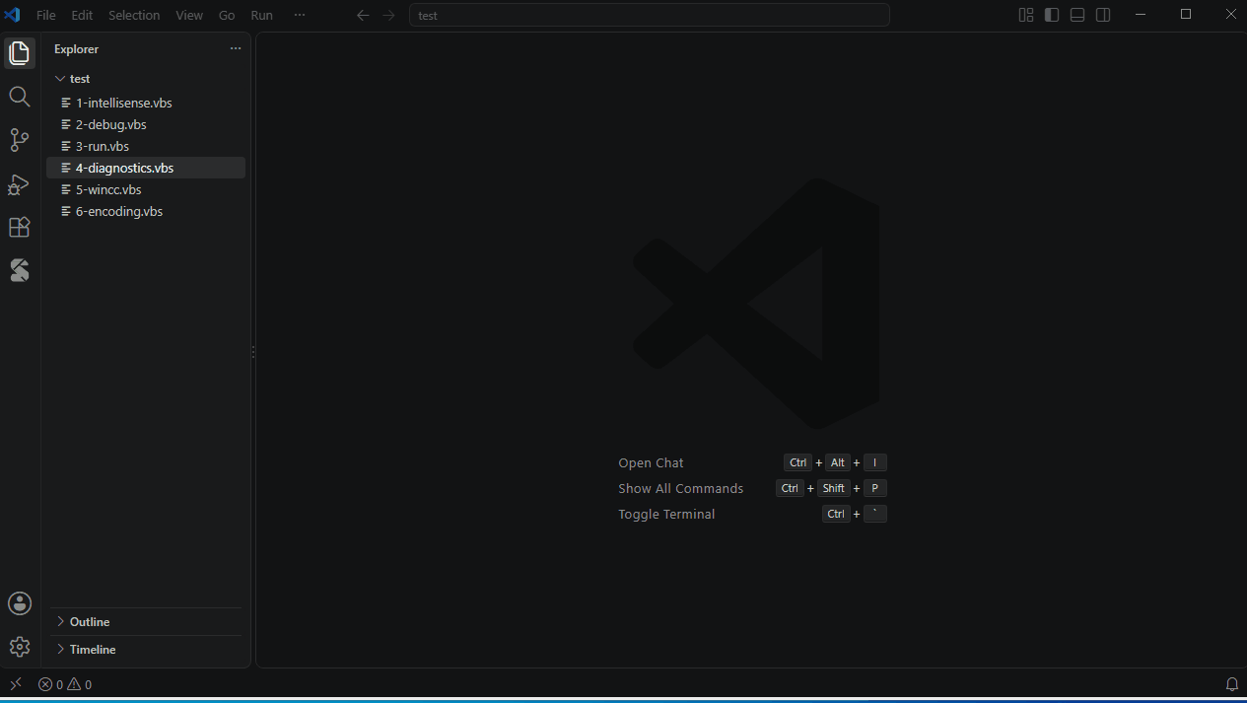Screen dimensions: 1247x703
Task: Open the Accounts icon
Action: [20, 603]
